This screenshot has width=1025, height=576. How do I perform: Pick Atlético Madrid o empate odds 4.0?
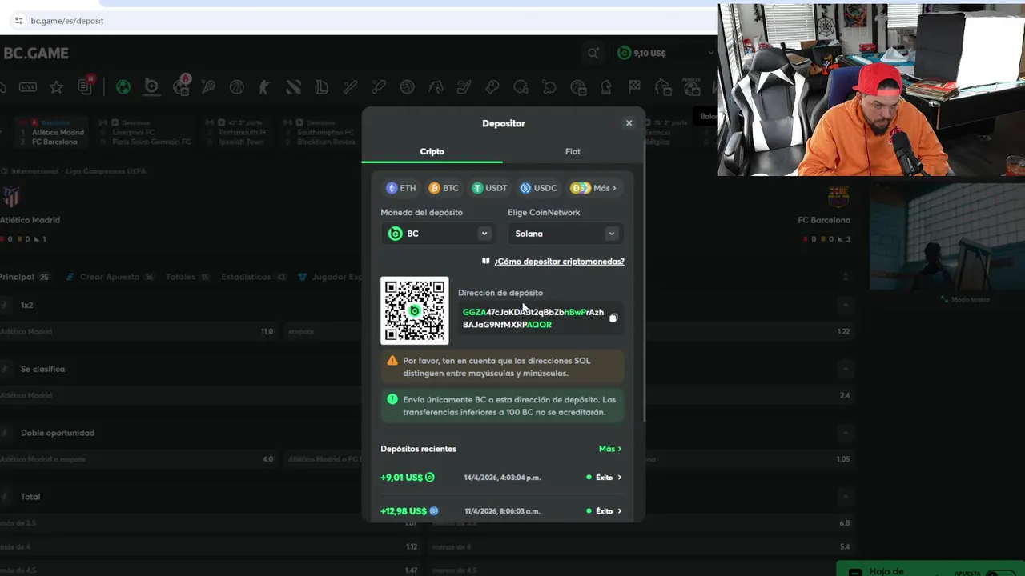tap(138, 459)
